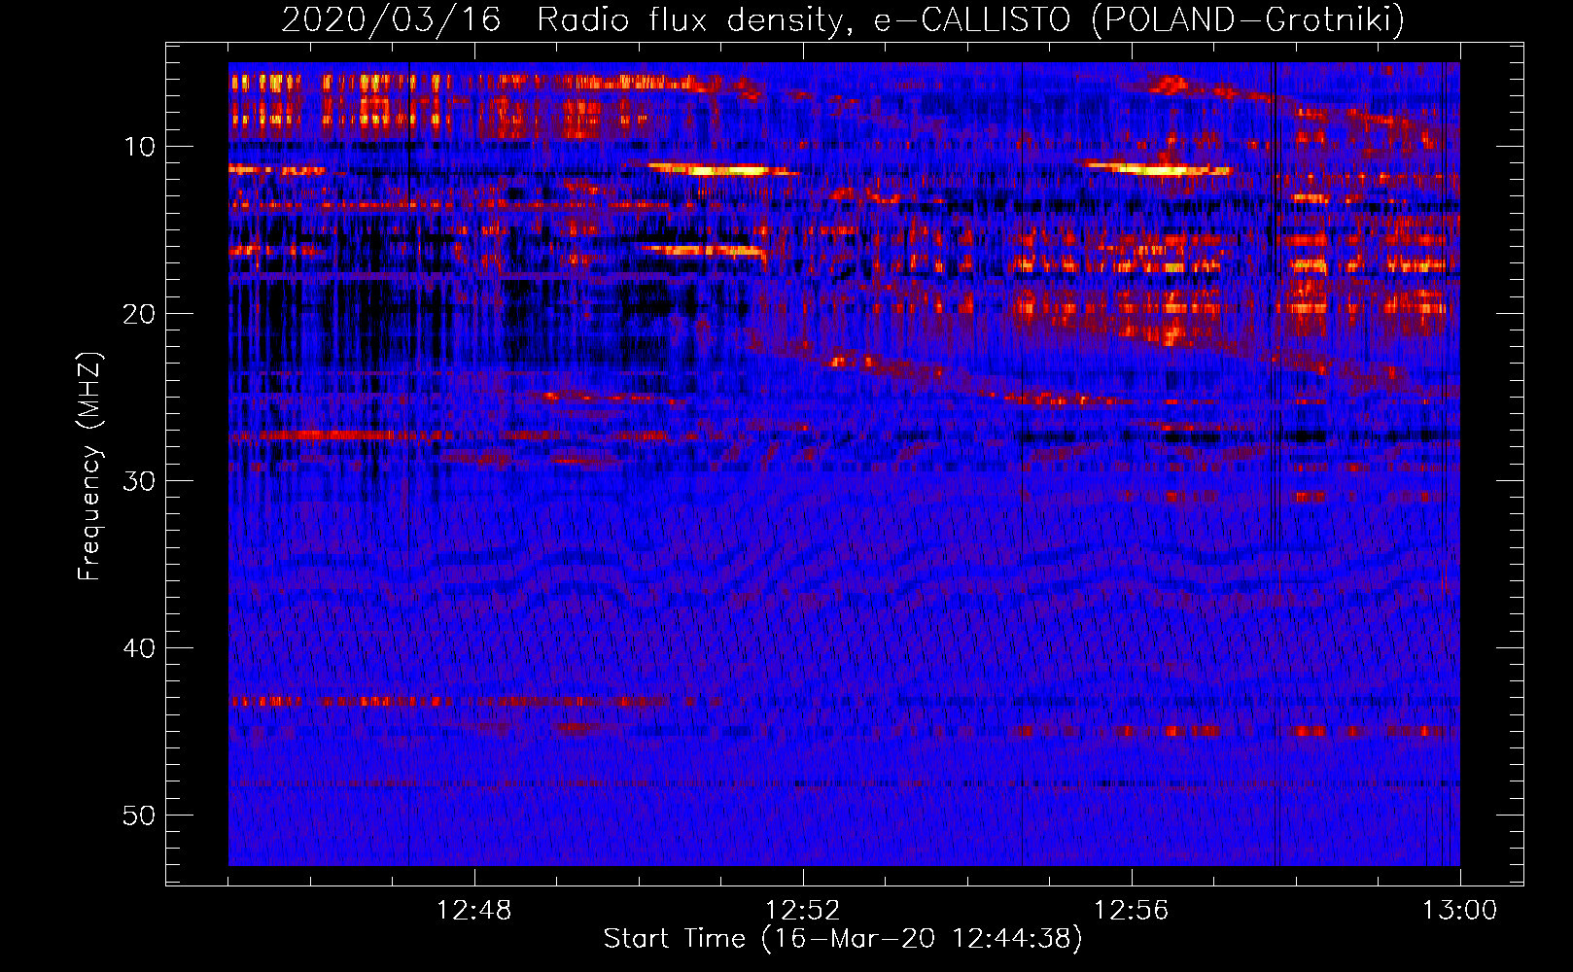Screen dimensions: 1573x972
Task: Click the frequency tick label 10
Action: [140, 147]
